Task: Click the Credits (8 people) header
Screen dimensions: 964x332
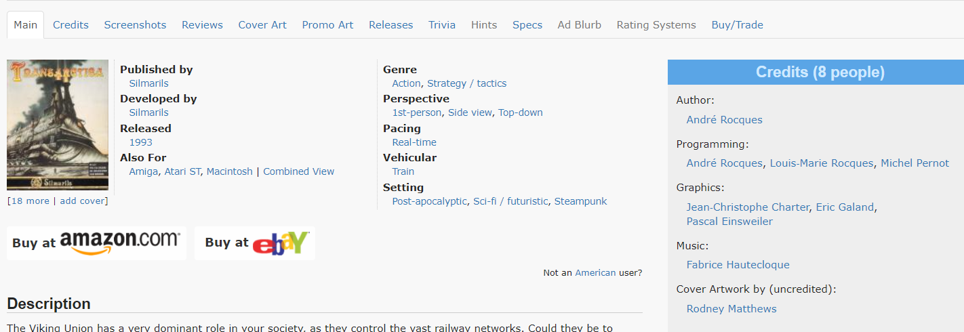Action: coord(820,72)
